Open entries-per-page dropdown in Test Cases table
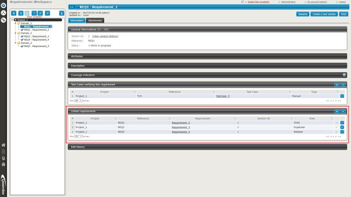351x197 pixels. point(78,100)
